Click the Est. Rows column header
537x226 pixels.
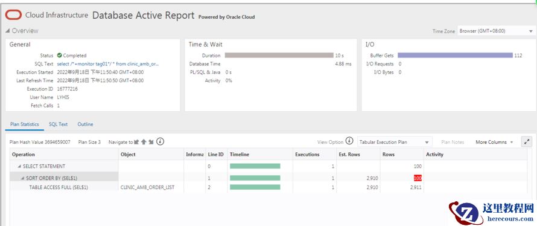358,154
